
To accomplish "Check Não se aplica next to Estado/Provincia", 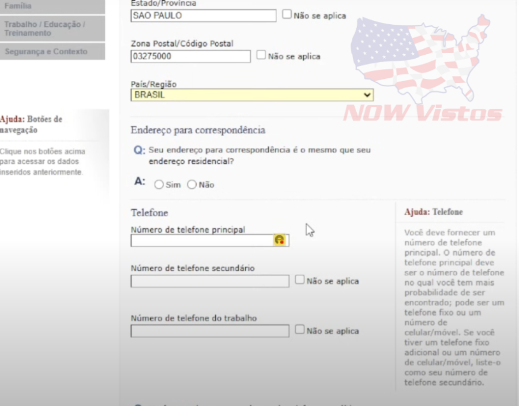I will pyautogui.click(x=286, y=15).
